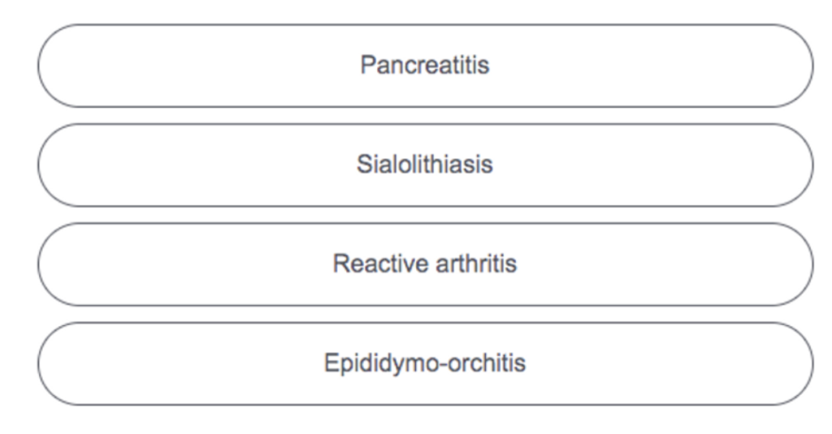
Task: Answer with Reactive arthritis
Action: [x=425, y=264]
